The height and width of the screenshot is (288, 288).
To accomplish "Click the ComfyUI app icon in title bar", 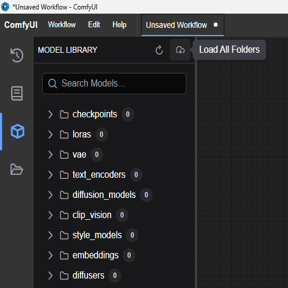I will [x=5, y=7].
